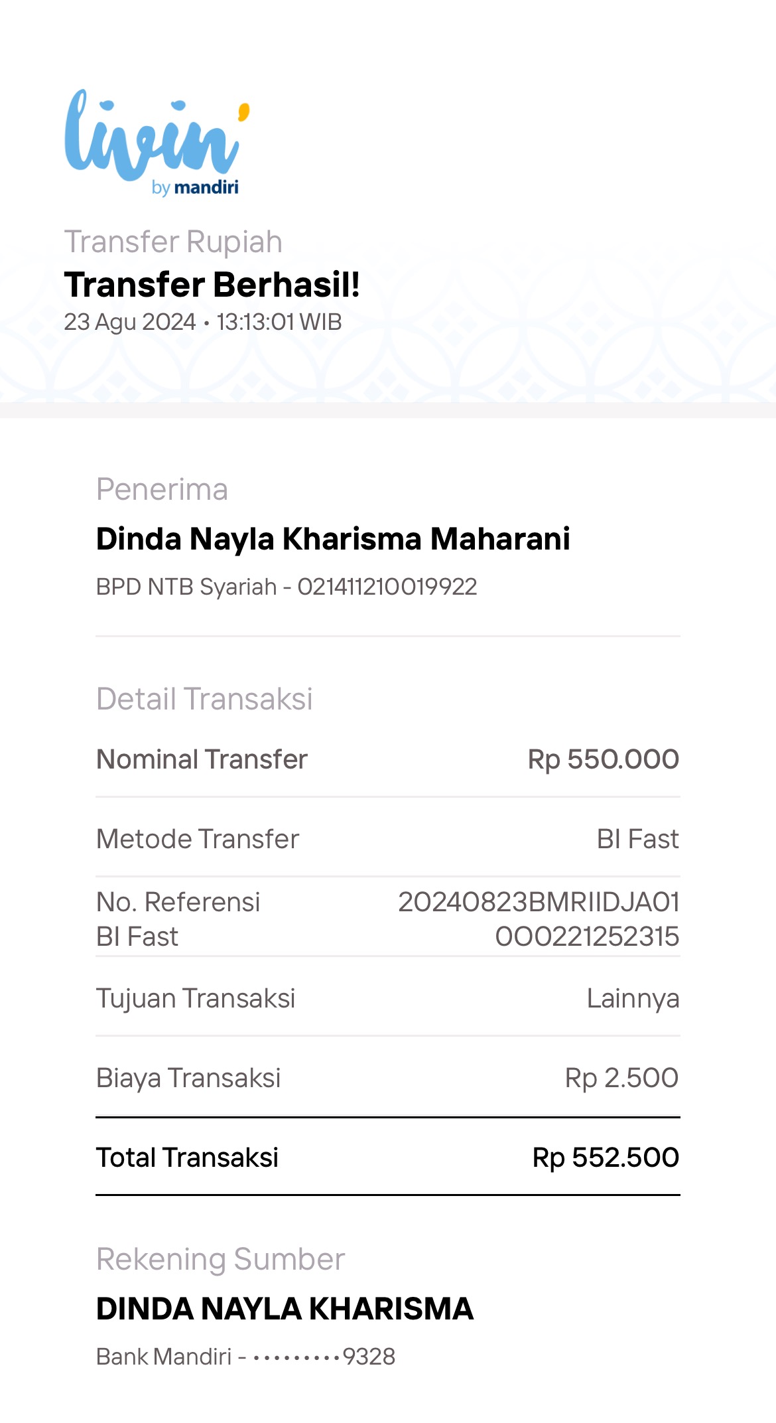Select recipient name Dinda Nayla Kharisma Maharani

(333, 538)
